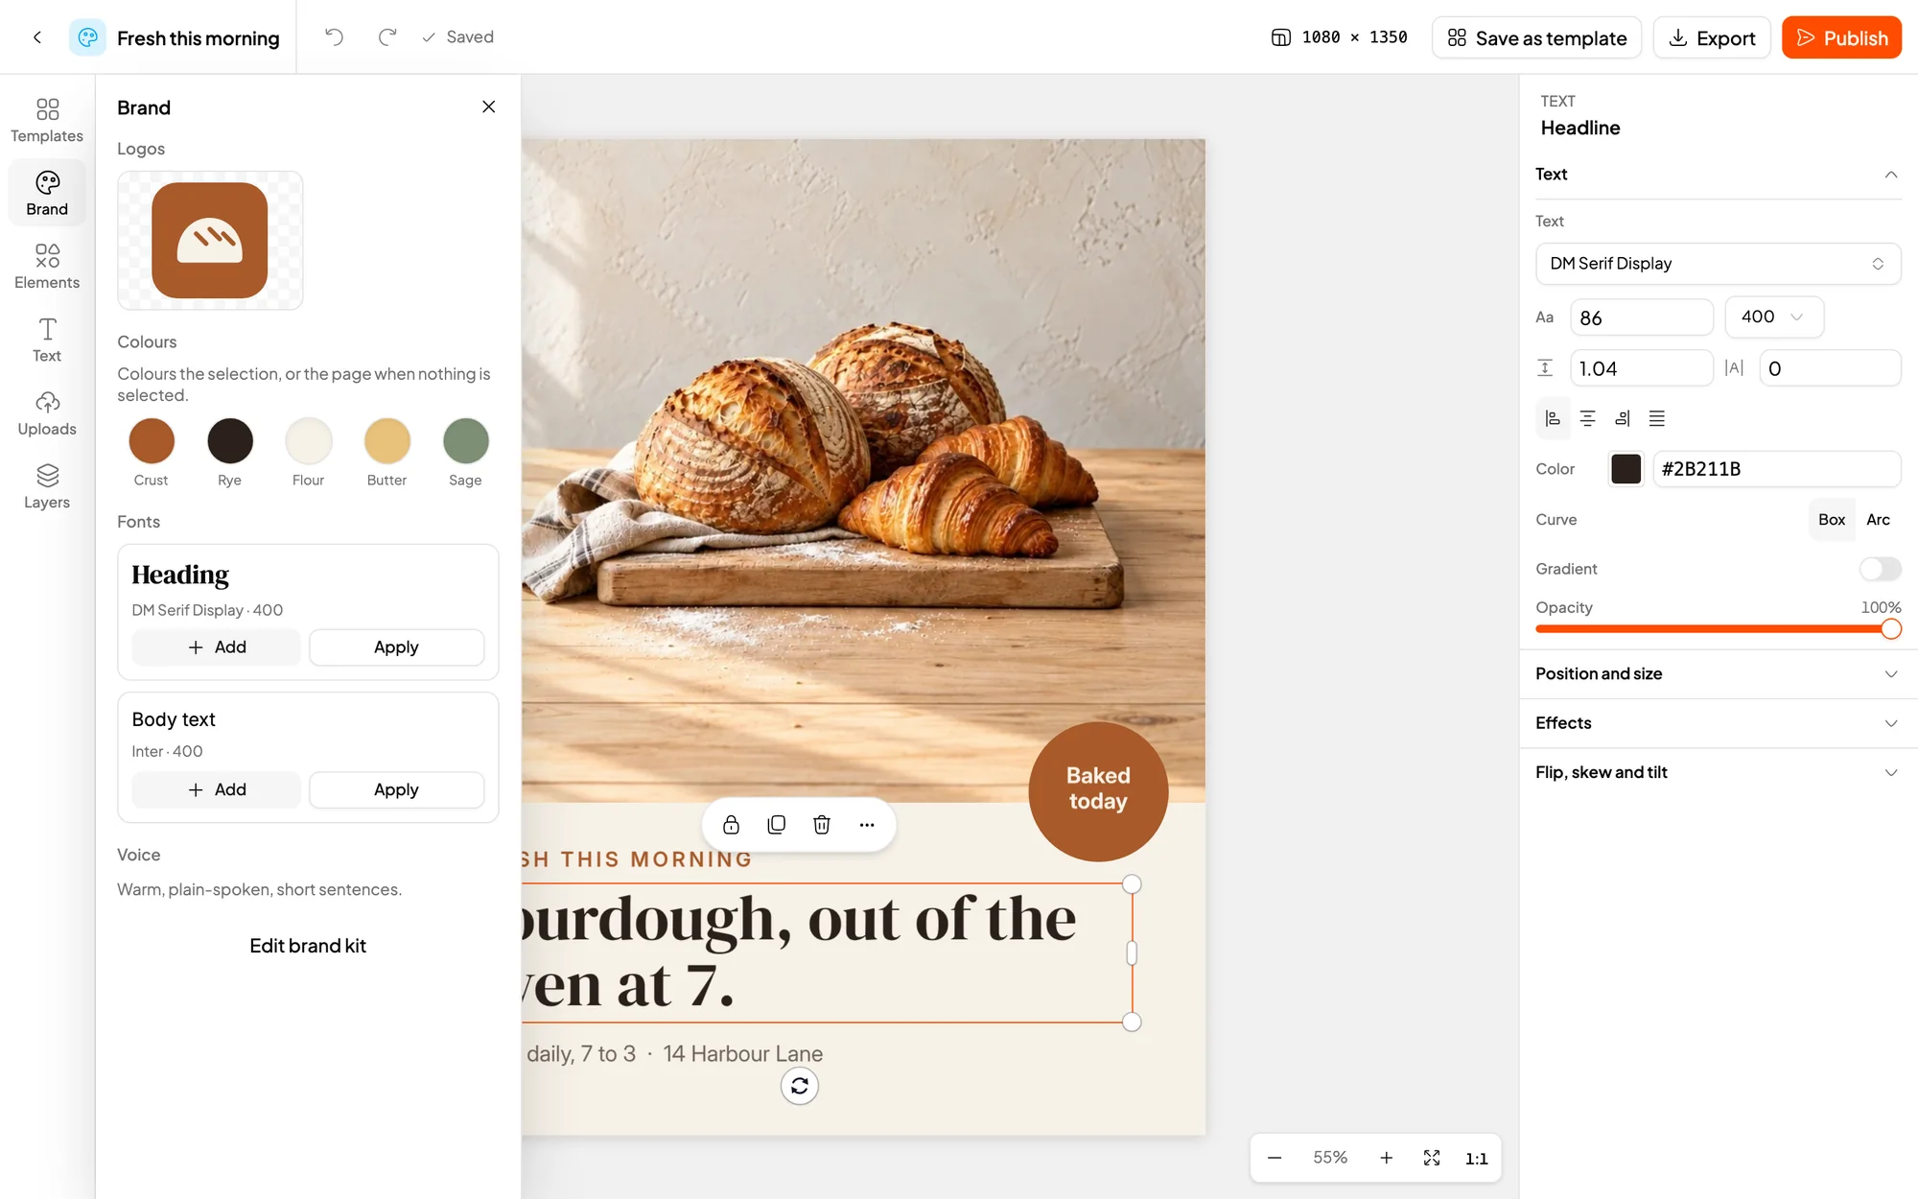Zoom out with the minus button
This screenshot has width=1918, height=1199.
pyautogui.click(x=1275, y=1158)
